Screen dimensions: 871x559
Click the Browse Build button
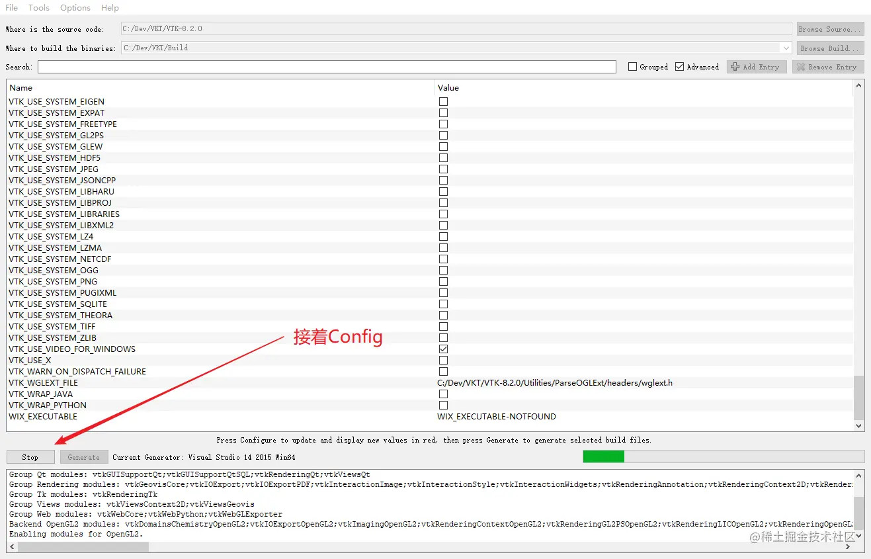tap(830, 48)
